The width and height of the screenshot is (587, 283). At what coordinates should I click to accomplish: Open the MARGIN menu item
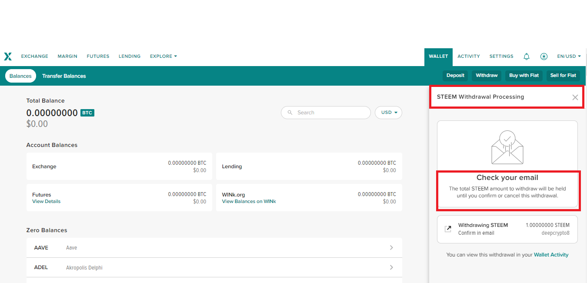point(67,56)
